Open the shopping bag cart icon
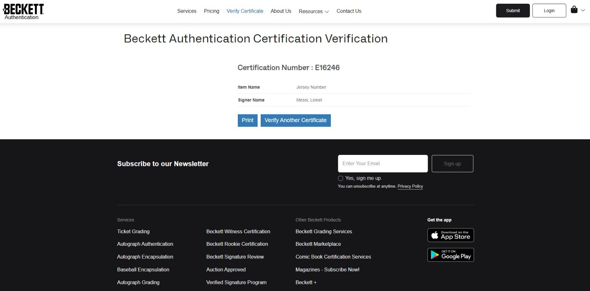The image size is (590, 291). [574, 10]
